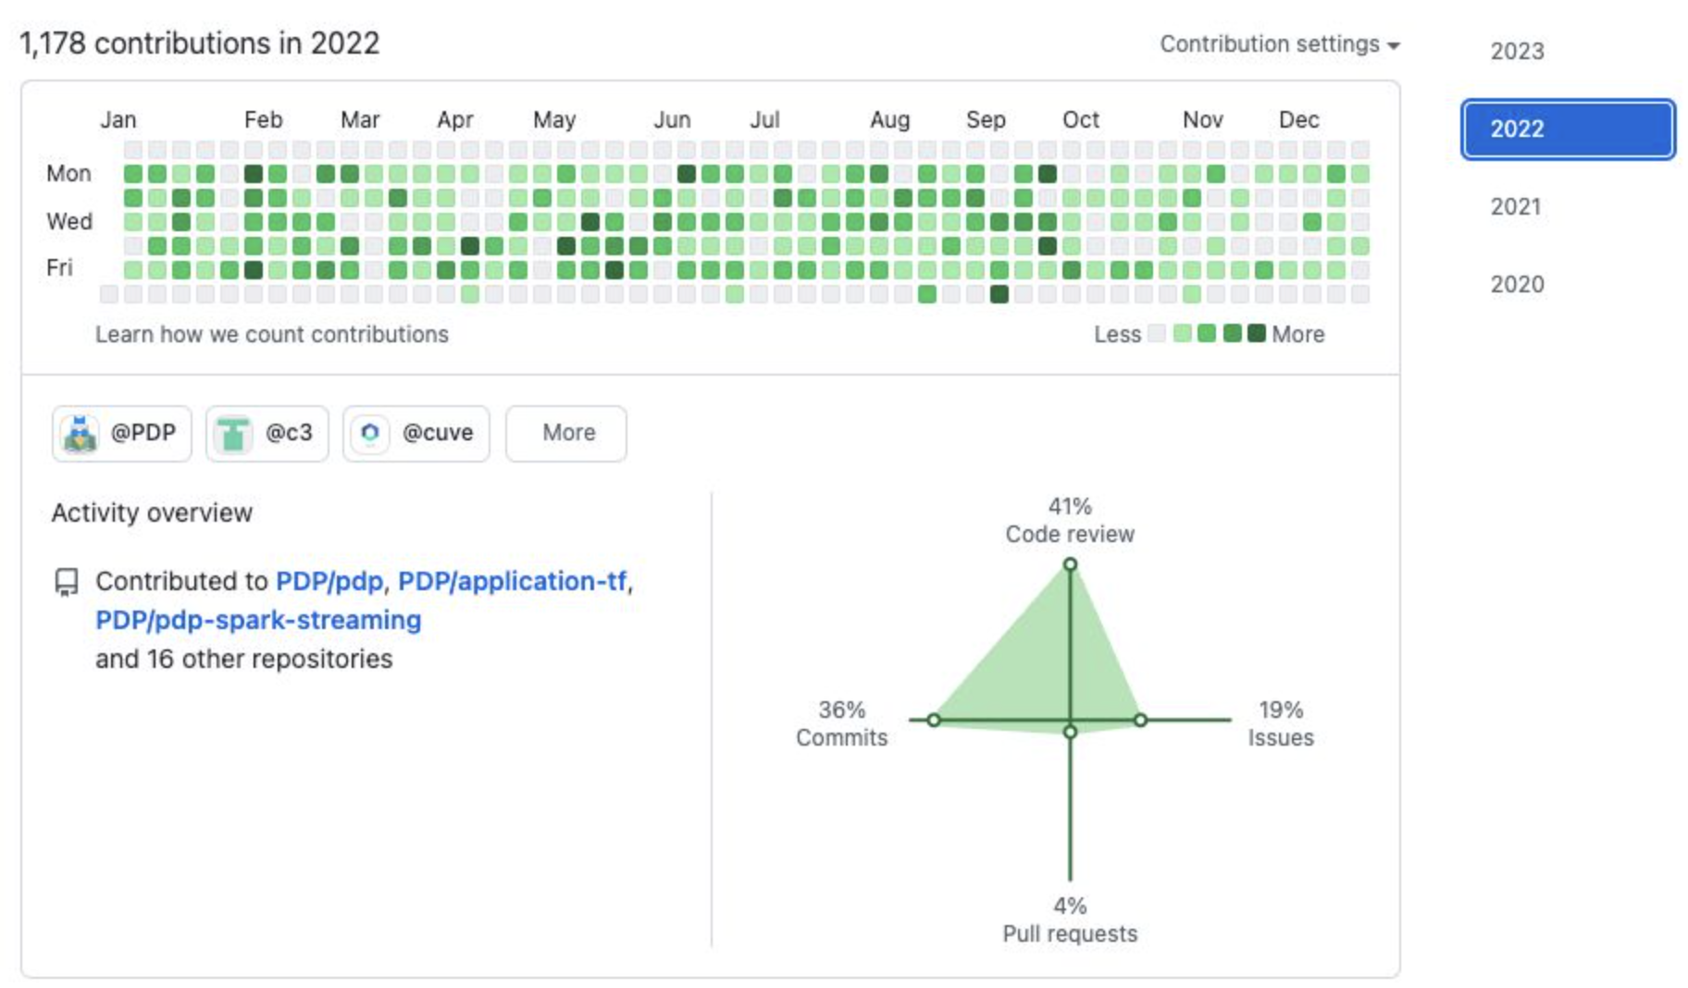This screenshot has width=1688, height=988.
Task: Click the @PDP organization avatar icon
Action: pos(81,434)
